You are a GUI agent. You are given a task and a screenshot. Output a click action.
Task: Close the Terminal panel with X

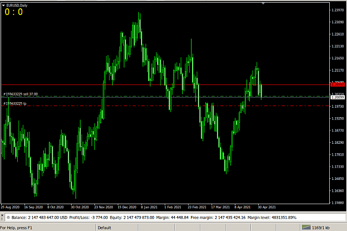tap(2, 215)
